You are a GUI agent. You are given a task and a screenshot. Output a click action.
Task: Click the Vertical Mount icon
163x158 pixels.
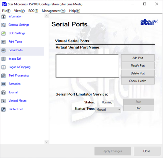click(x=3, y=101)
